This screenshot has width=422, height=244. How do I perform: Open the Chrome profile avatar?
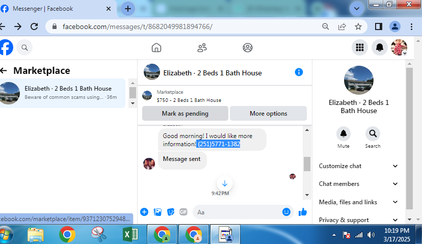tap(395, 26)
